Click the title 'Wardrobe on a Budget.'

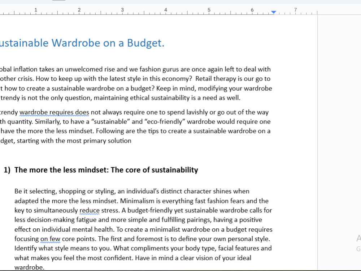(x=108, y=43)
